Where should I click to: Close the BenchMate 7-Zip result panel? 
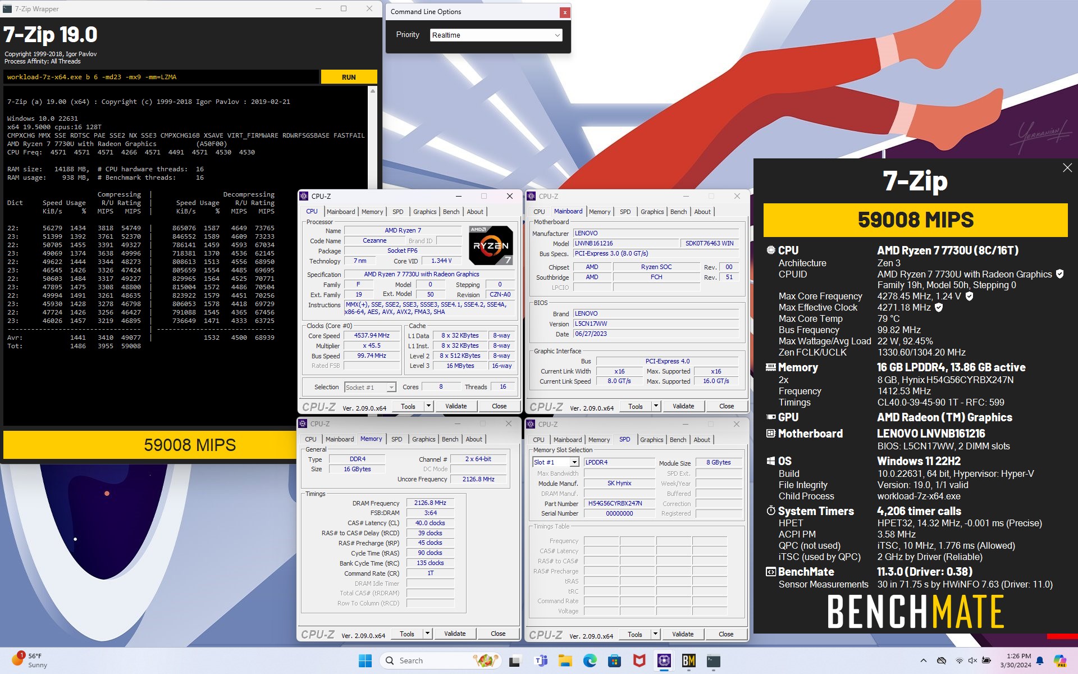1067,168
